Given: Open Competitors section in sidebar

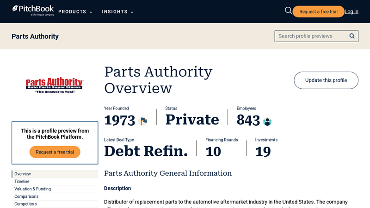Looking at the screenshot, I should [55, 204].
